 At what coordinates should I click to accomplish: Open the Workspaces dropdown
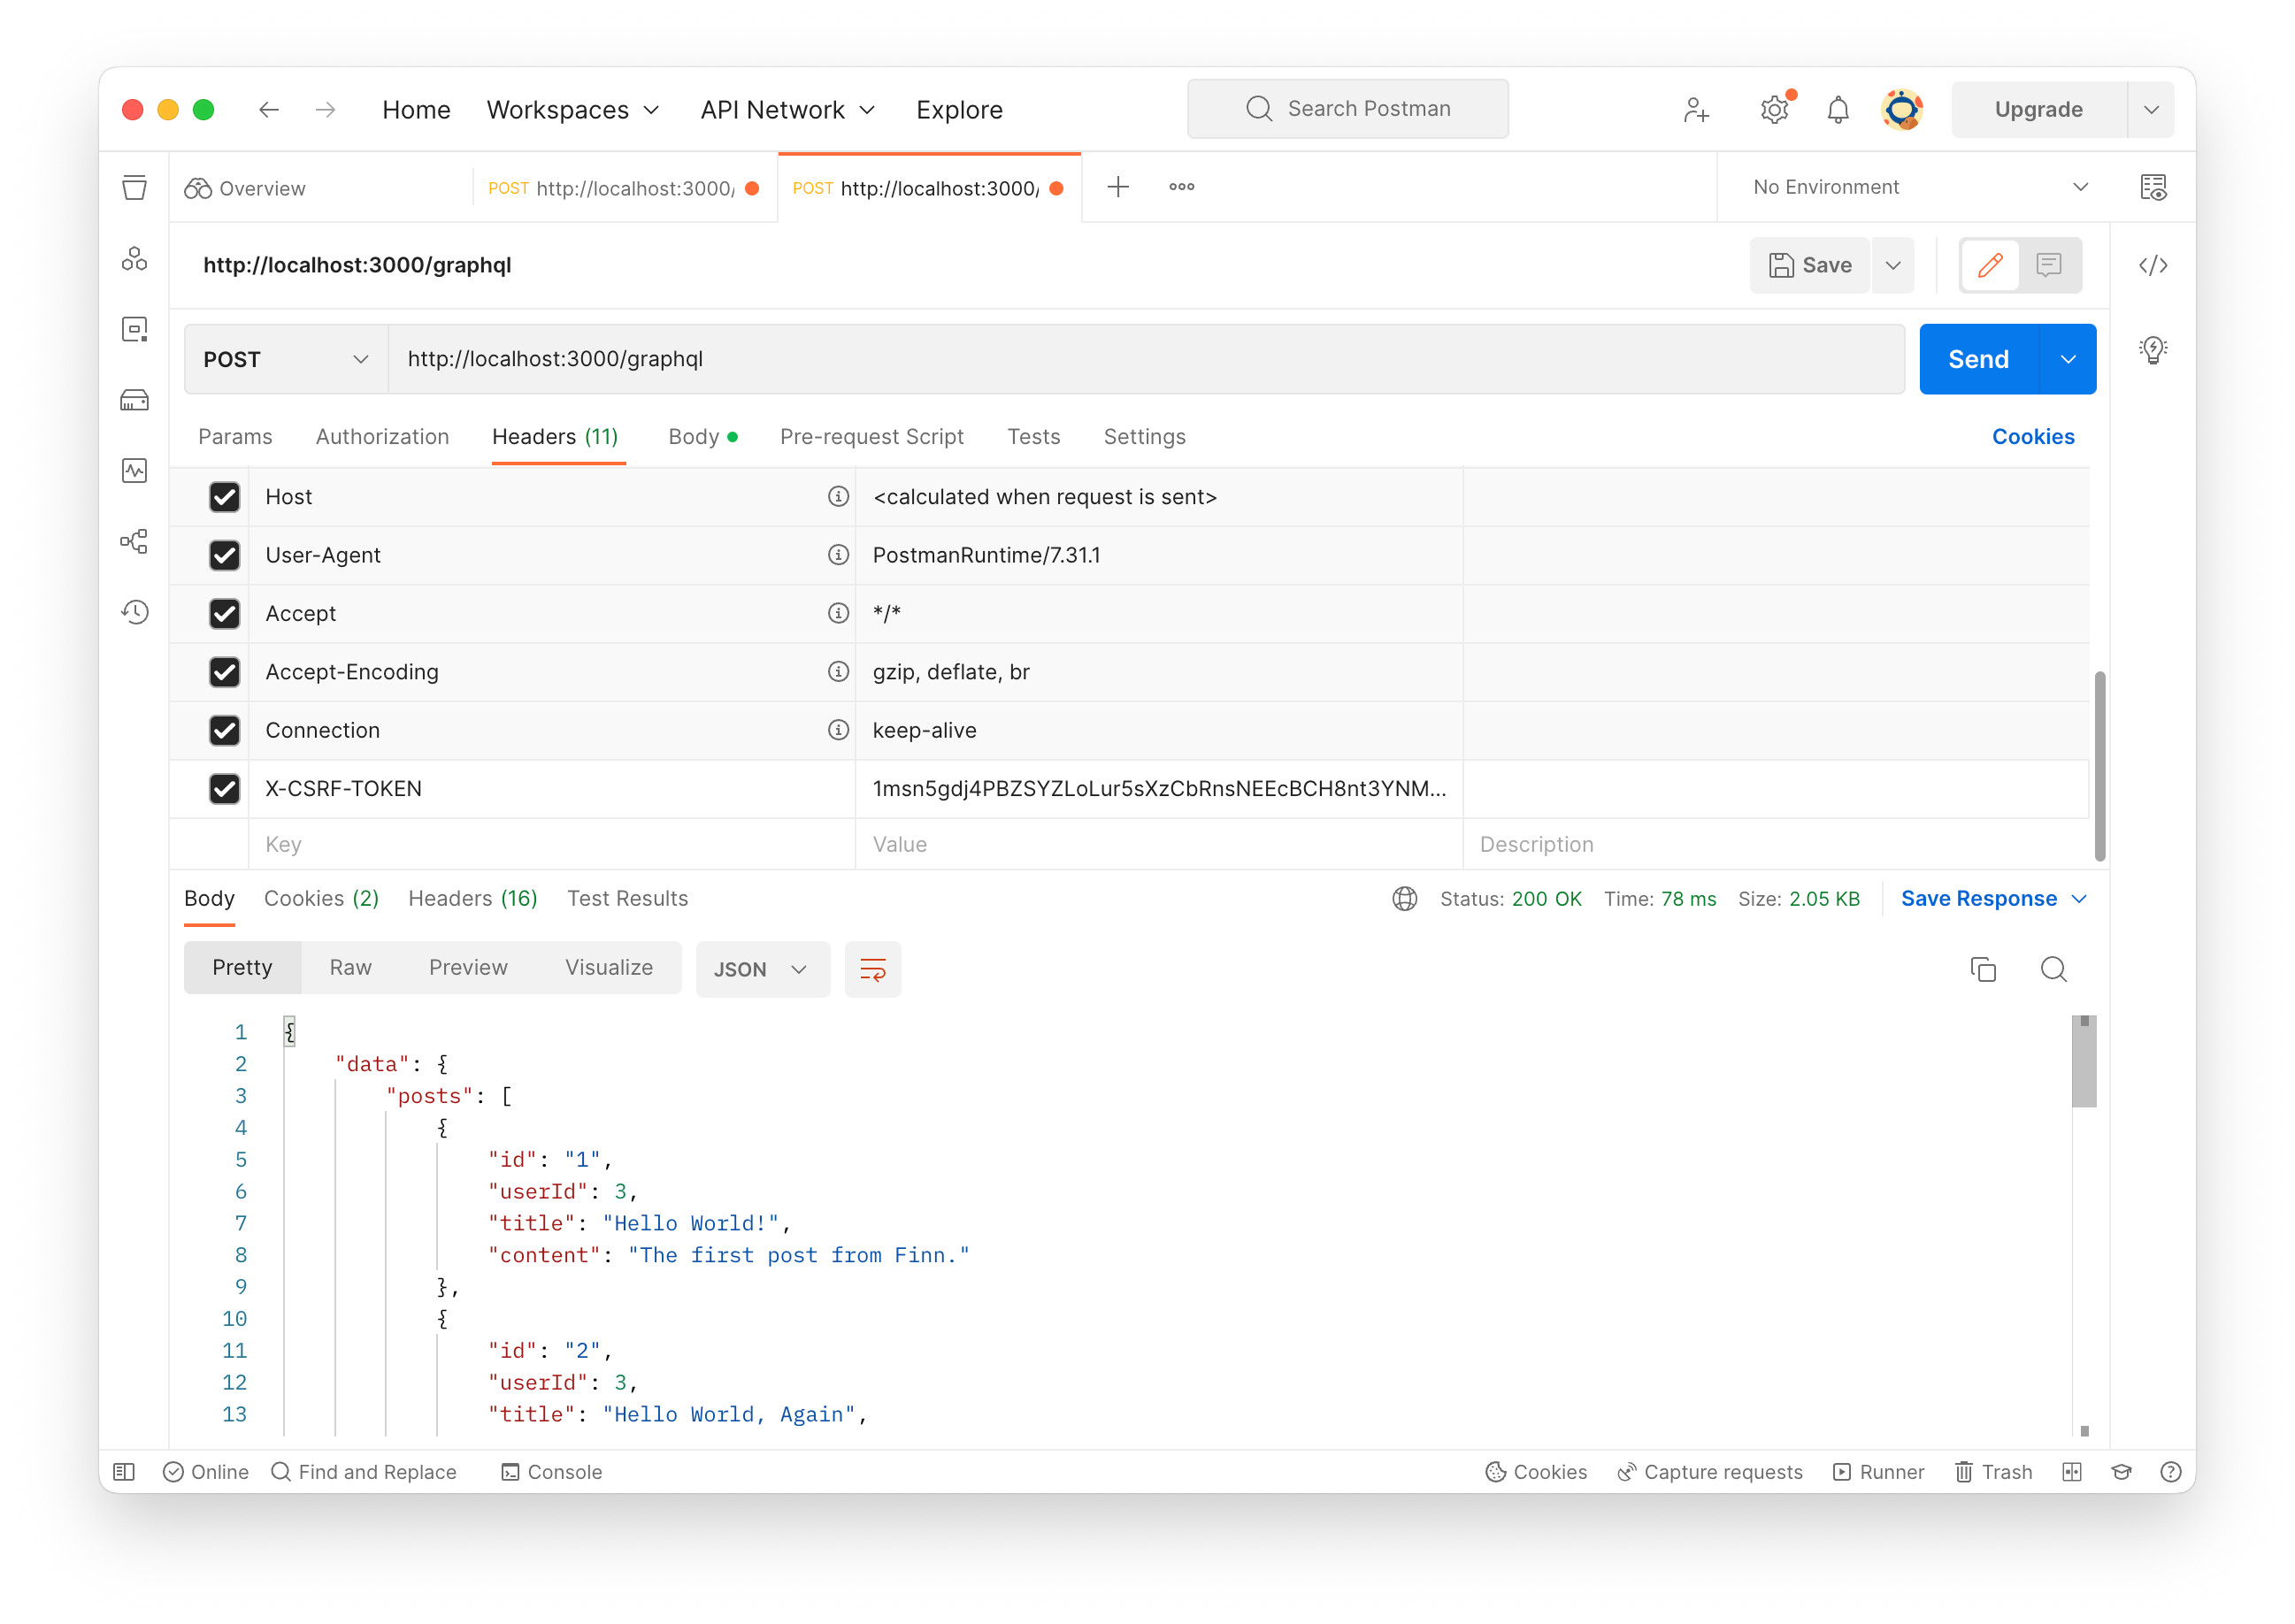[572, 109]
